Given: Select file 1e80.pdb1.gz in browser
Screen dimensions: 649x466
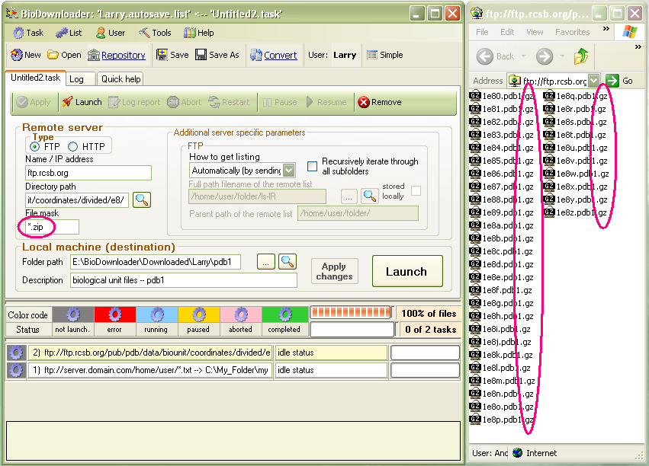Looking at the screenshot, I should point(501,96).
